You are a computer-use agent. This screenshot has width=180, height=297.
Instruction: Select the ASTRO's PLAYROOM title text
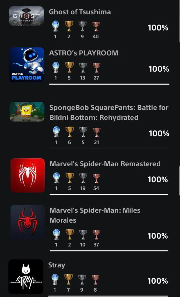tap(84, 53)
